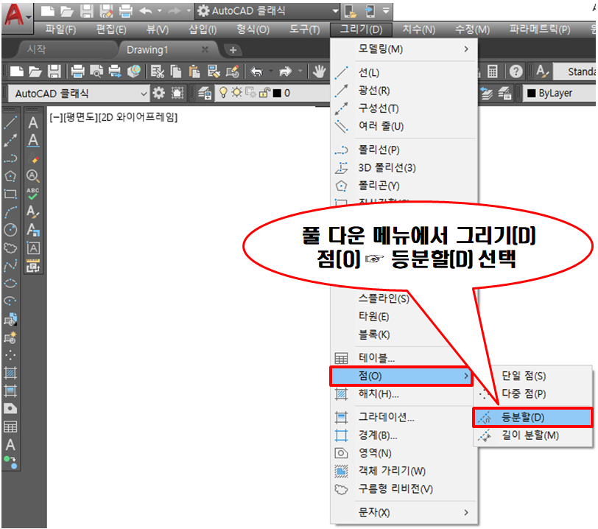
Task: Open calculator icon in standard toolbar
Action: (x=493, y=71)
